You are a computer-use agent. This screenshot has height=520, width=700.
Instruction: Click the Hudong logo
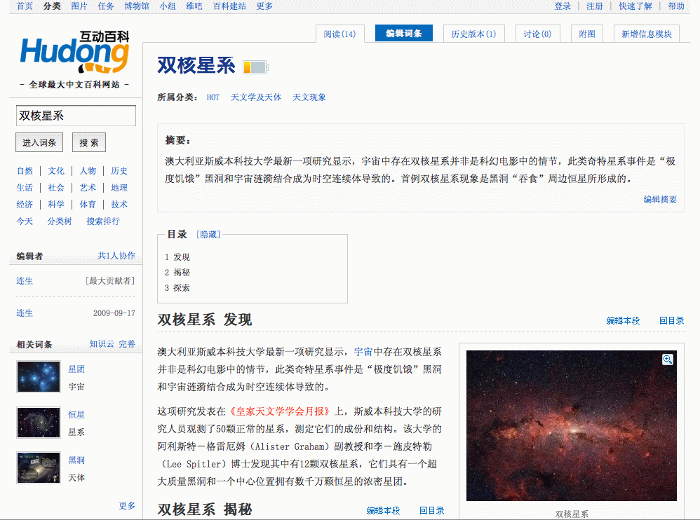[75, 53]
